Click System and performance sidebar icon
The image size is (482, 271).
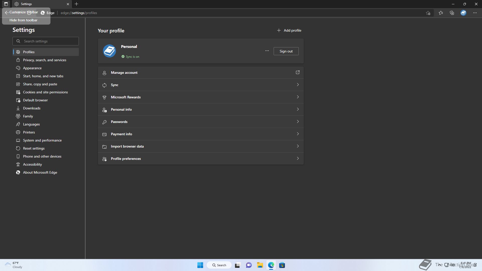18,140
